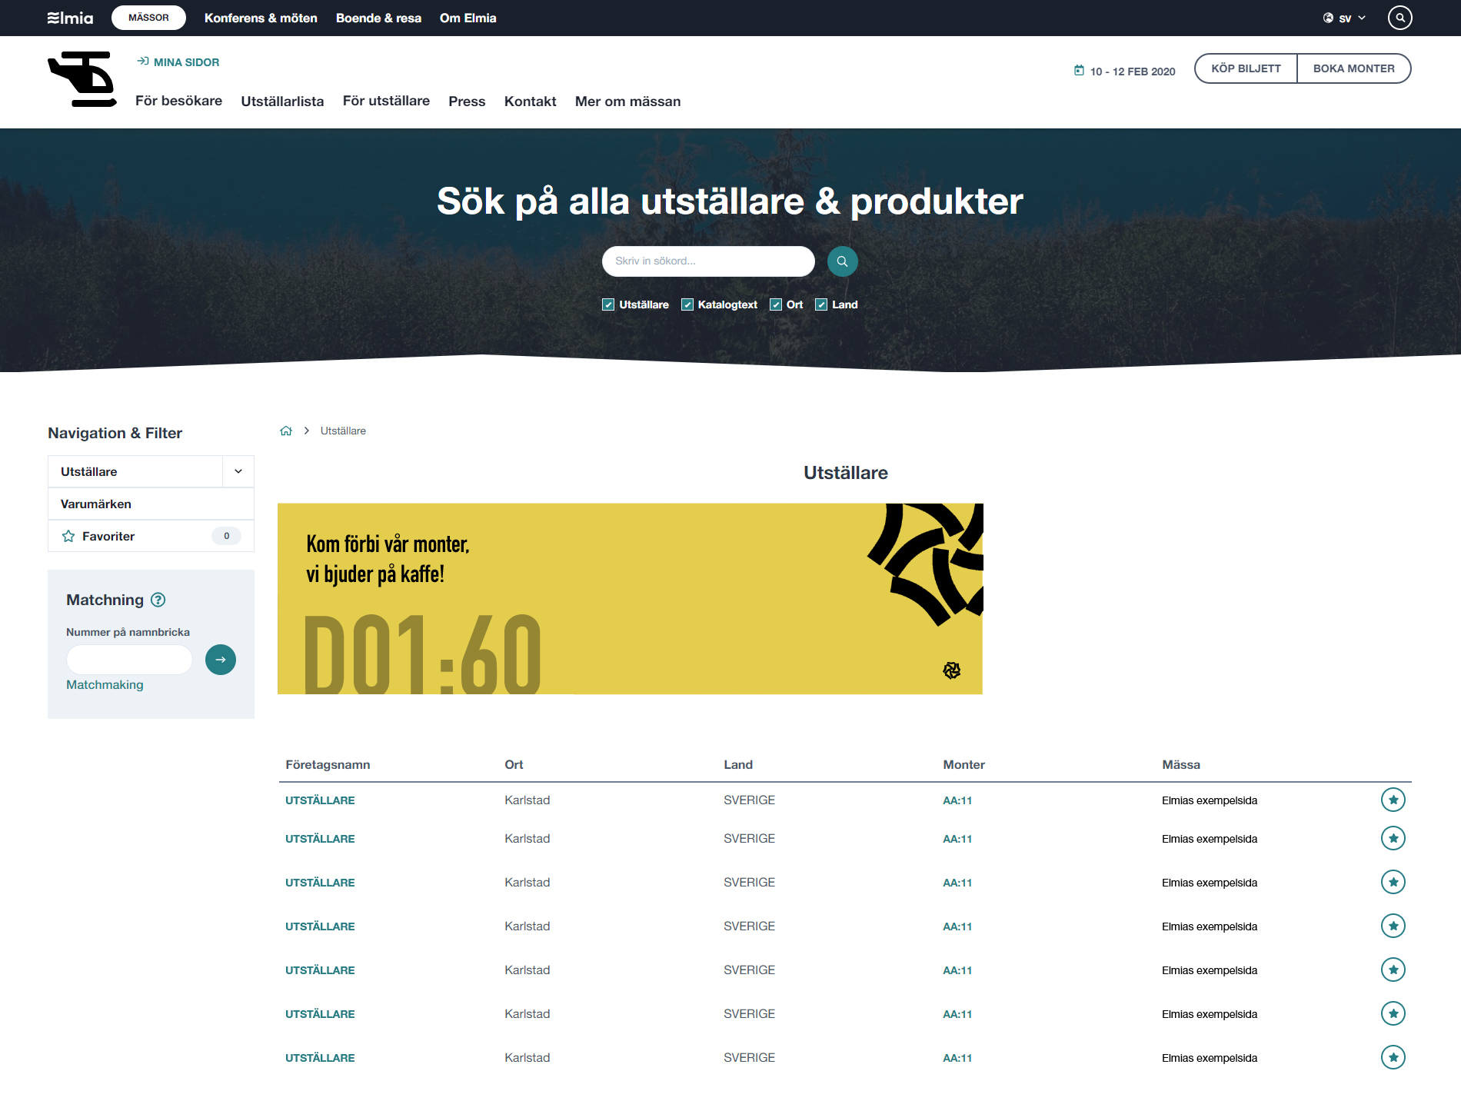Click the teal search submit button
Image resolution: width=1461 pixels, height=1101 pixels.
click(x=842, y=261)
